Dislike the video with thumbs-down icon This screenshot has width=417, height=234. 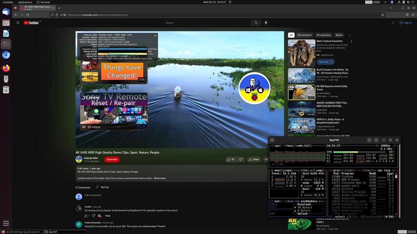click(x=241, y=160)
